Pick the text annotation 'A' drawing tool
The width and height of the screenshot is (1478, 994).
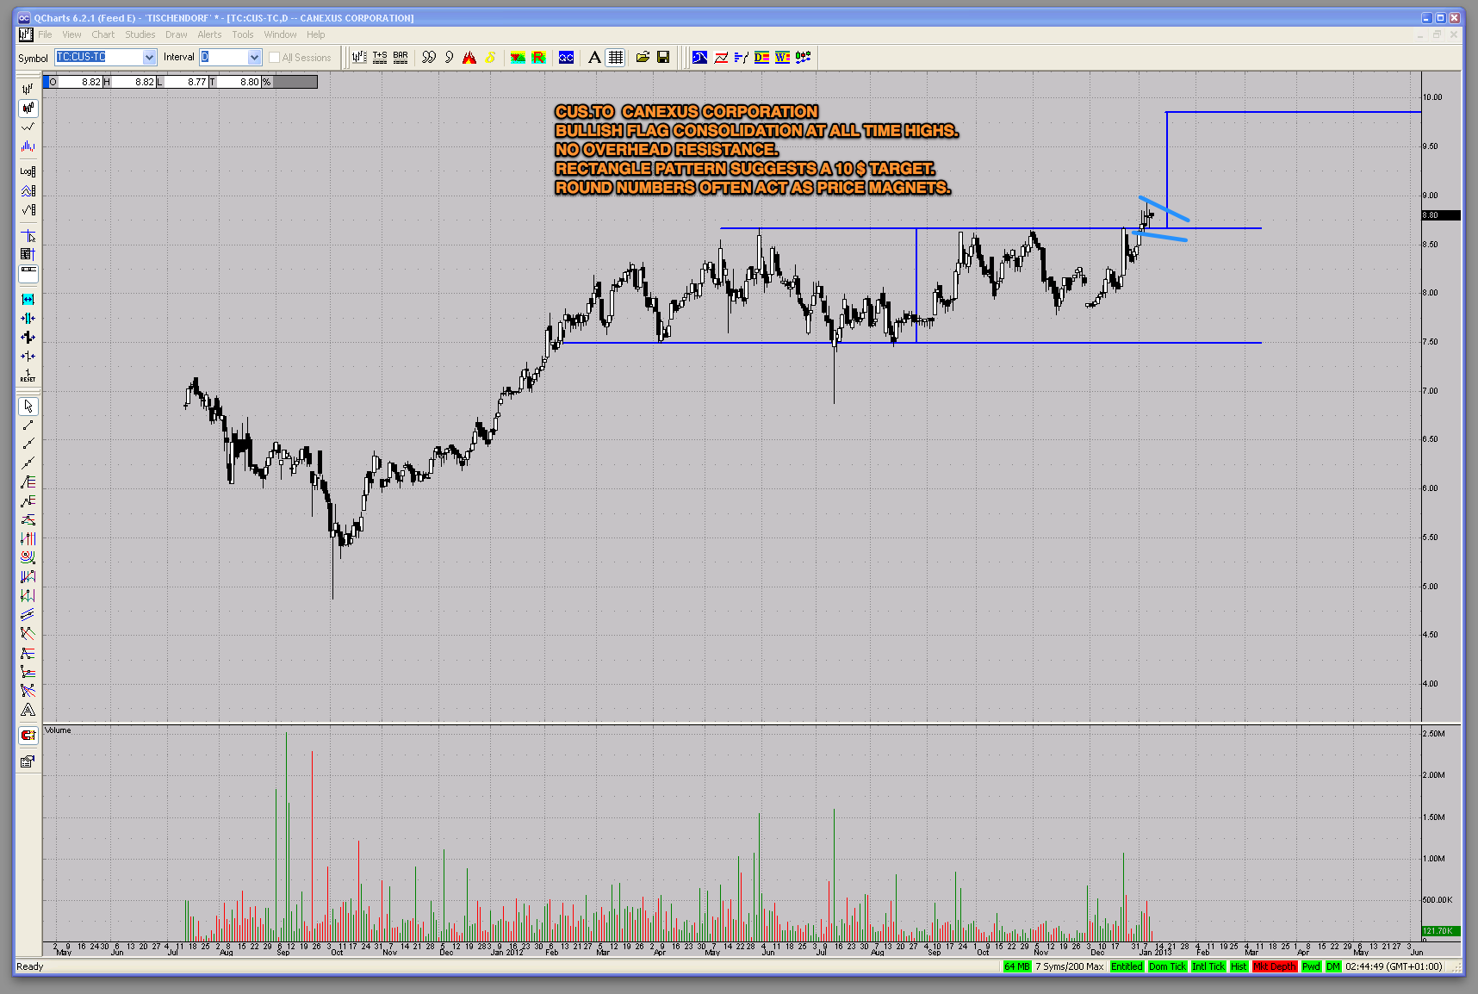click(x=28, y=710)
